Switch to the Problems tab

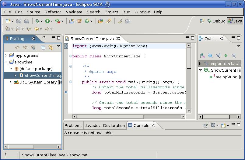pyautogui.click(x=73, y=126)
